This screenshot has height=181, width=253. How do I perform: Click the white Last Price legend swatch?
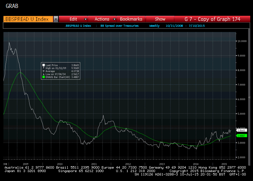coord(43,65)
